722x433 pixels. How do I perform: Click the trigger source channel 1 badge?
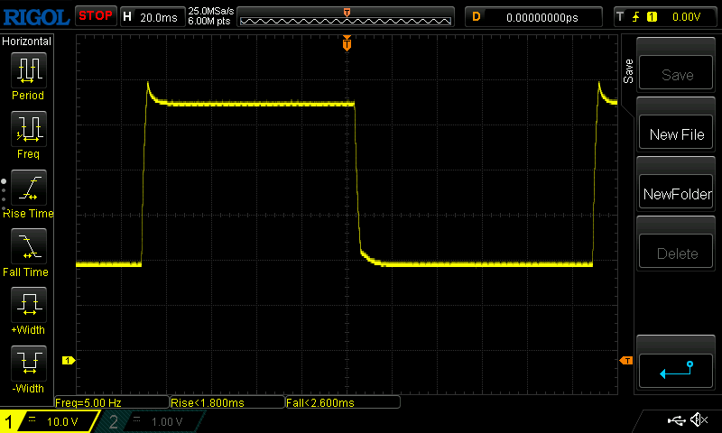click(x=652, y=17)
